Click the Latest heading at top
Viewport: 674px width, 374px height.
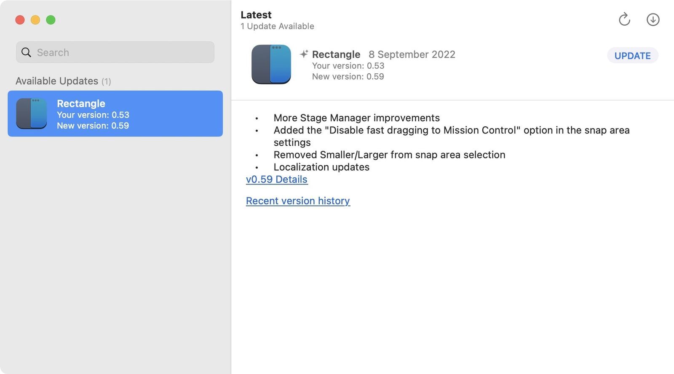pos(256,15)
